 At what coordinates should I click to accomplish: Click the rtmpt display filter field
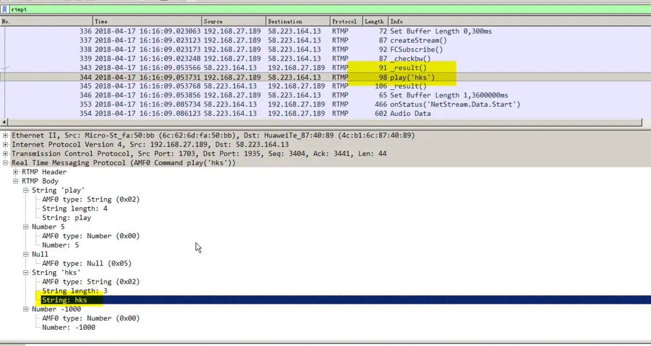(x=325, y=9)
